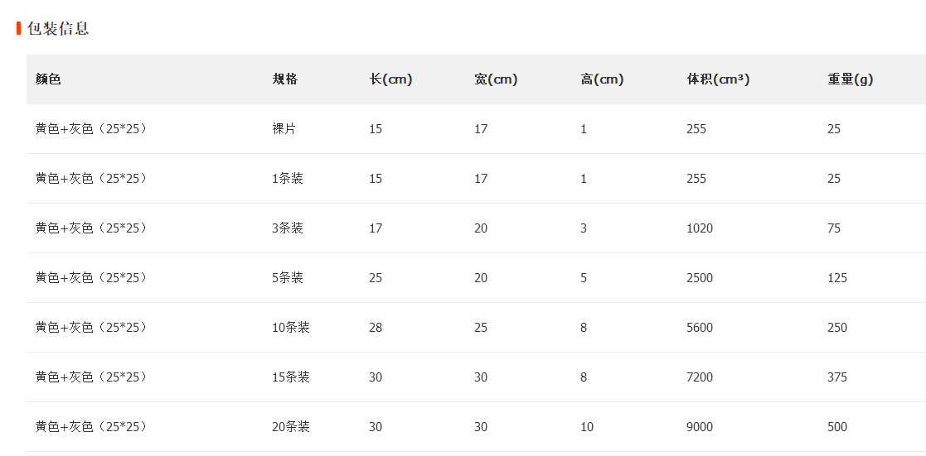The width and height of the screenshot is (926, 456).
Task: Click the 重量(g) column header
Action: pyautogui.click(x=850, y=79)
